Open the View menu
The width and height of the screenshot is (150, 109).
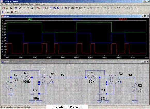click(x=6, y=4)
